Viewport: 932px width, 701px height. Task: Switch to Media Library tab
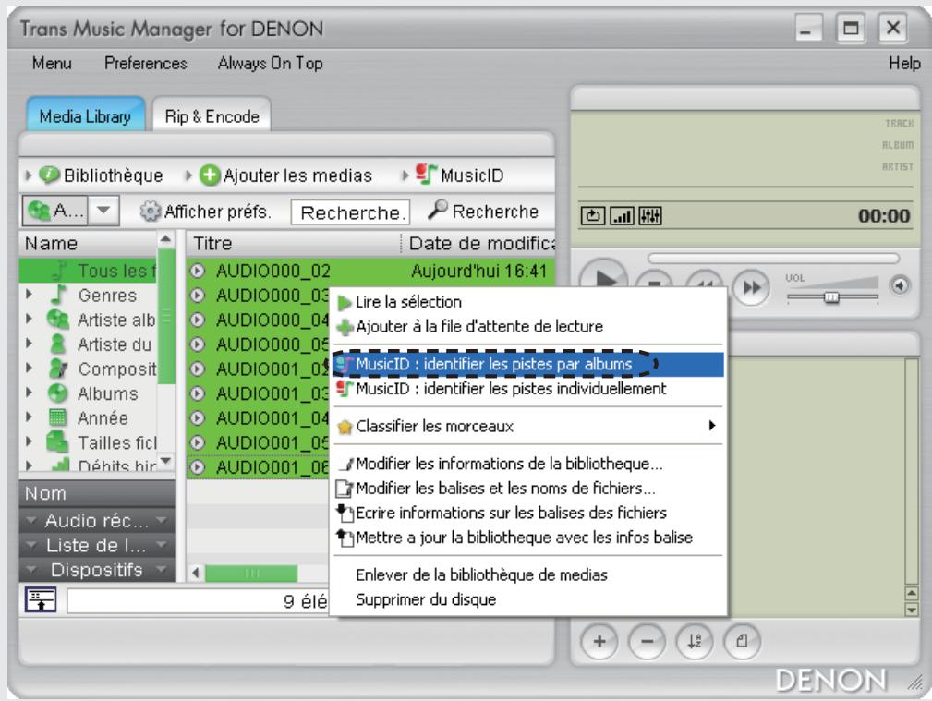[86, 115]
